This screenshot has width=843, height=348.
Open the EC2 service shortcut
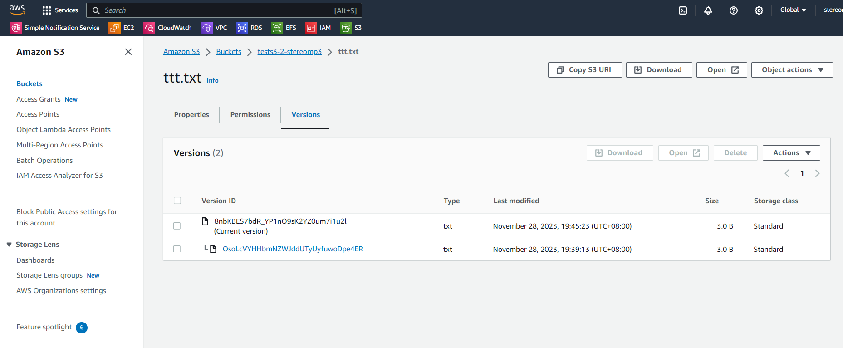click(x=122, y=28)
